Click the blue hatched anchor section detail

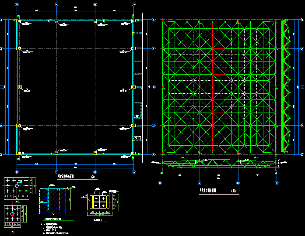pyautogui.click(x=54, y=201)
